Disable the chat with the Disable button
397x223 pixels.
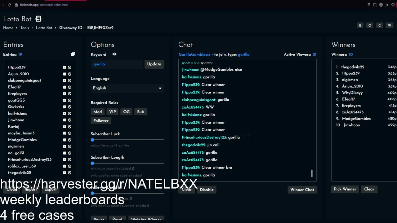[207, 190]
